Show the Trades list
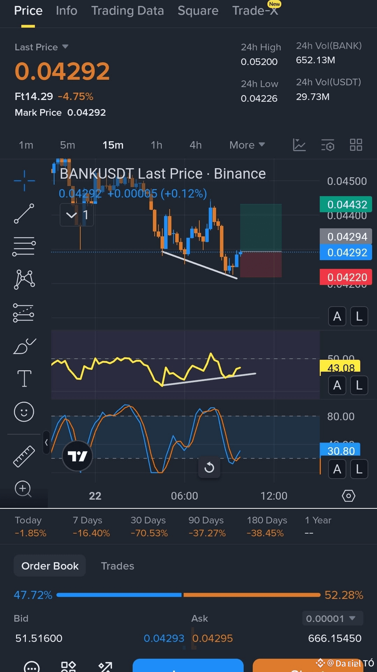The width and height of the screenshot is (377, 672). tap(117, 566)
